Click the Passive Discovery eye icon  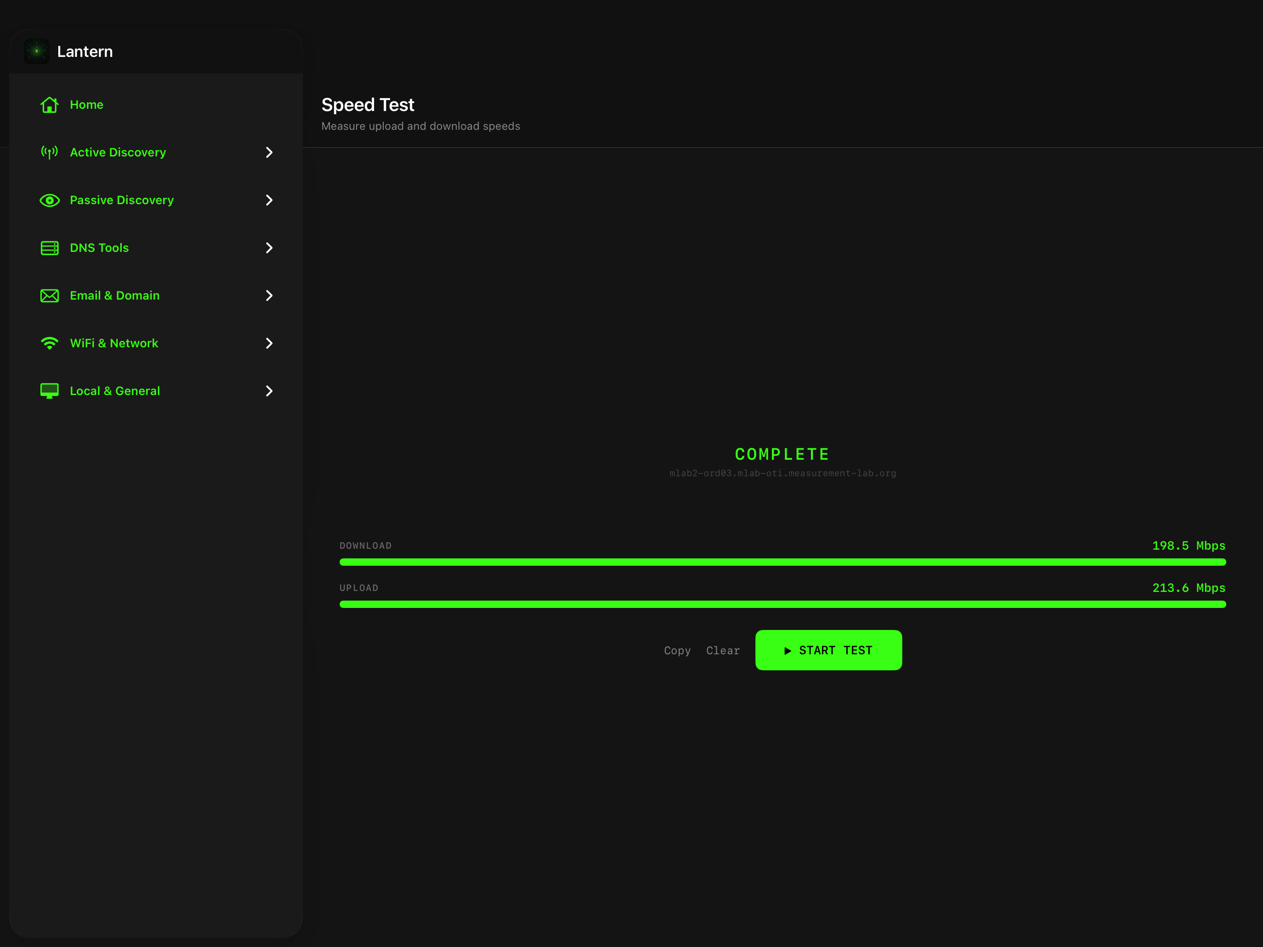click(x=50, y=201)
